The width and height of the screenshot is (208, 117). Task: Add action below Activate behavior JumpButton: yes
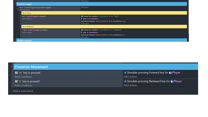85,24
